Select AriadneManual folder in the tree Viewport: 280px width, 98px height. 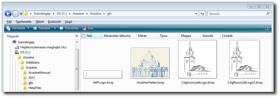(x=39, y=73)
